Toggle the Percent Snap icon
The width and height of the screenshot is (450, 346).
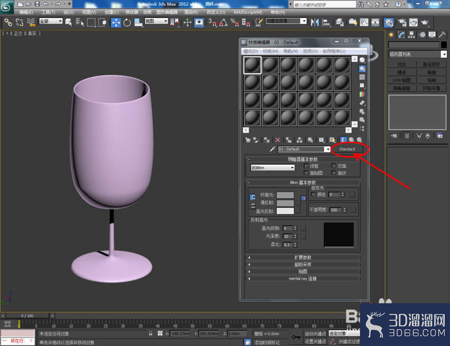tap(234, 22)
